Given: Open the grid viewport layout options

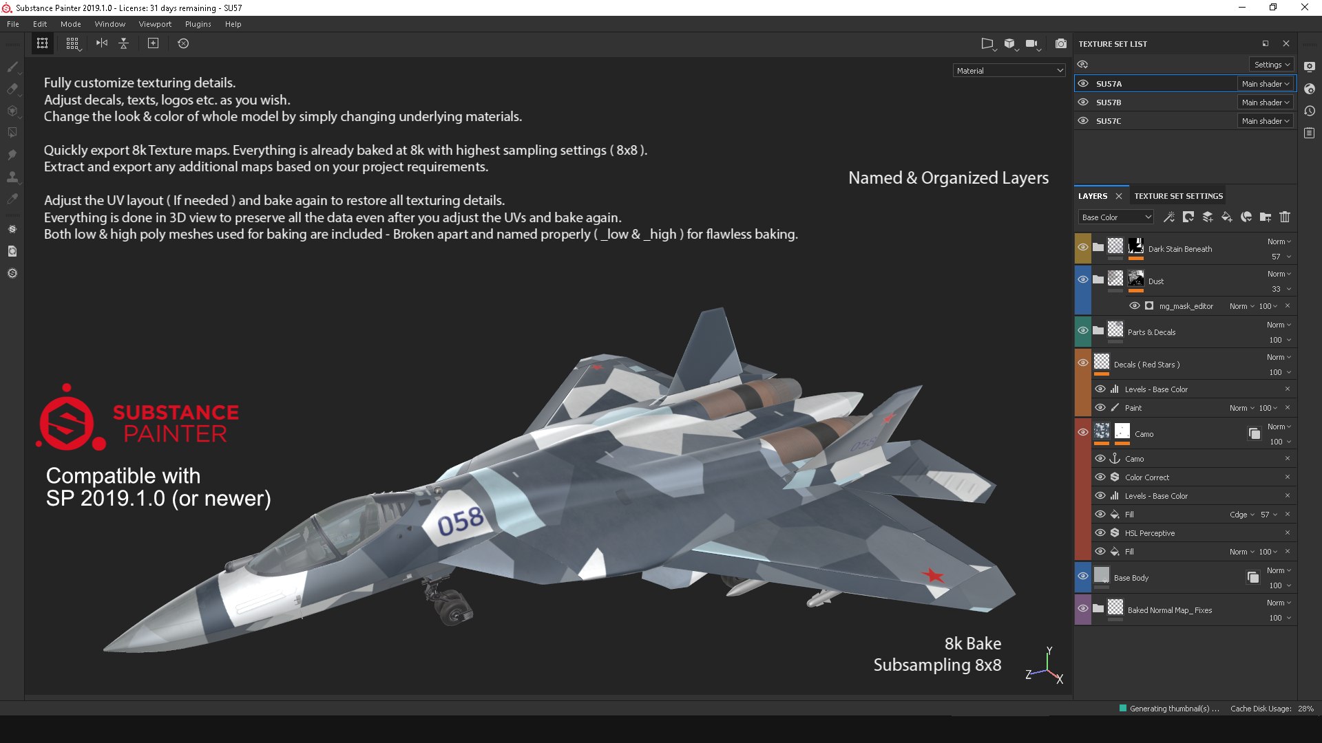Looking at the screenshot, I should [x=72, y=43].
